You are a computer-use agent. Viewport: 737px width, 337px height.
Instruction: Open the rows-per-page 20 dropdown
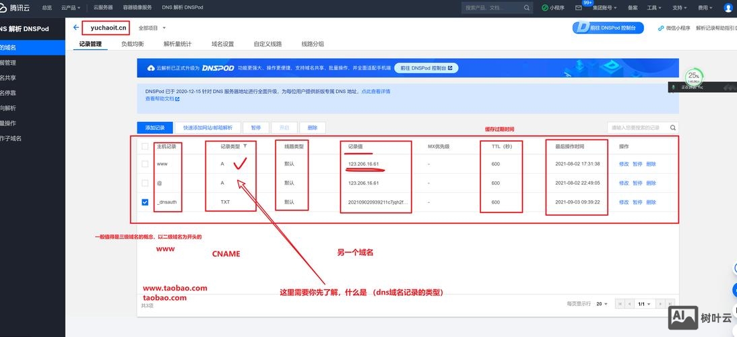[x=602, y=304]
